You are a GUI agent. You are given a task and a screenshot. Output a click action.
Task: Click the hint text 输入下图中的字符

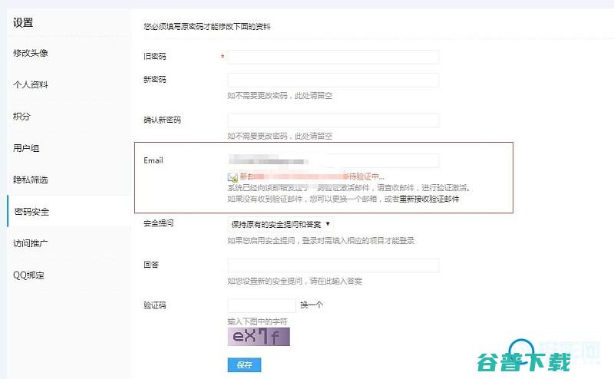(258, 321)
